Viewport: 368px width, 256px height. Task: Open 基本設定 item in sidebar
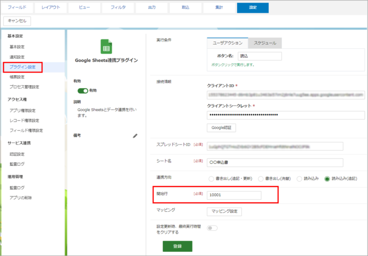pyautogui.click(x=17, y=47)
